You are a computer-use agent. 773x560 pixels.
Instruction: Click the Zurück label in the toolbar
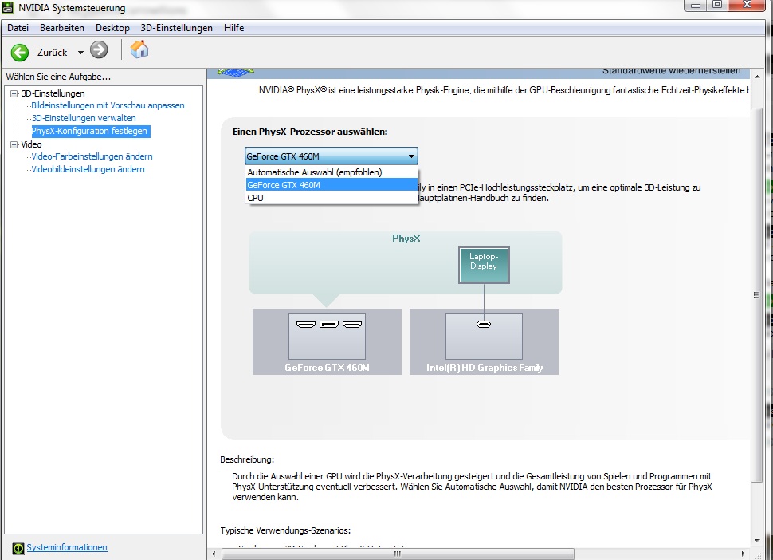coord(53,53)
